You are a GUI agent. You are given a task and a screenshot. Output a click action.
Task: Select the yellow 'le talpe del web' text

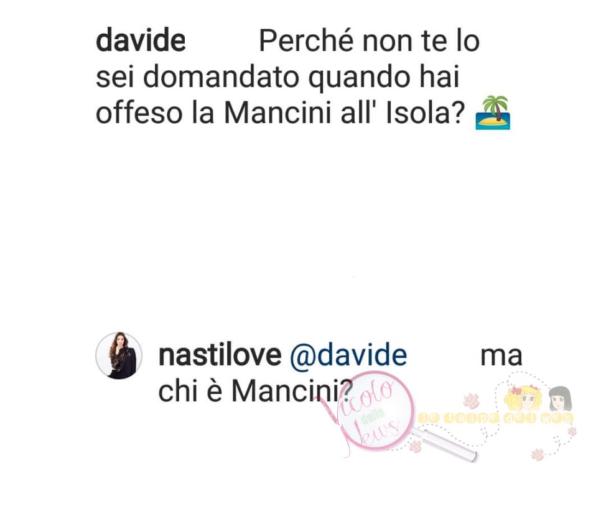(x=496, y=418)
